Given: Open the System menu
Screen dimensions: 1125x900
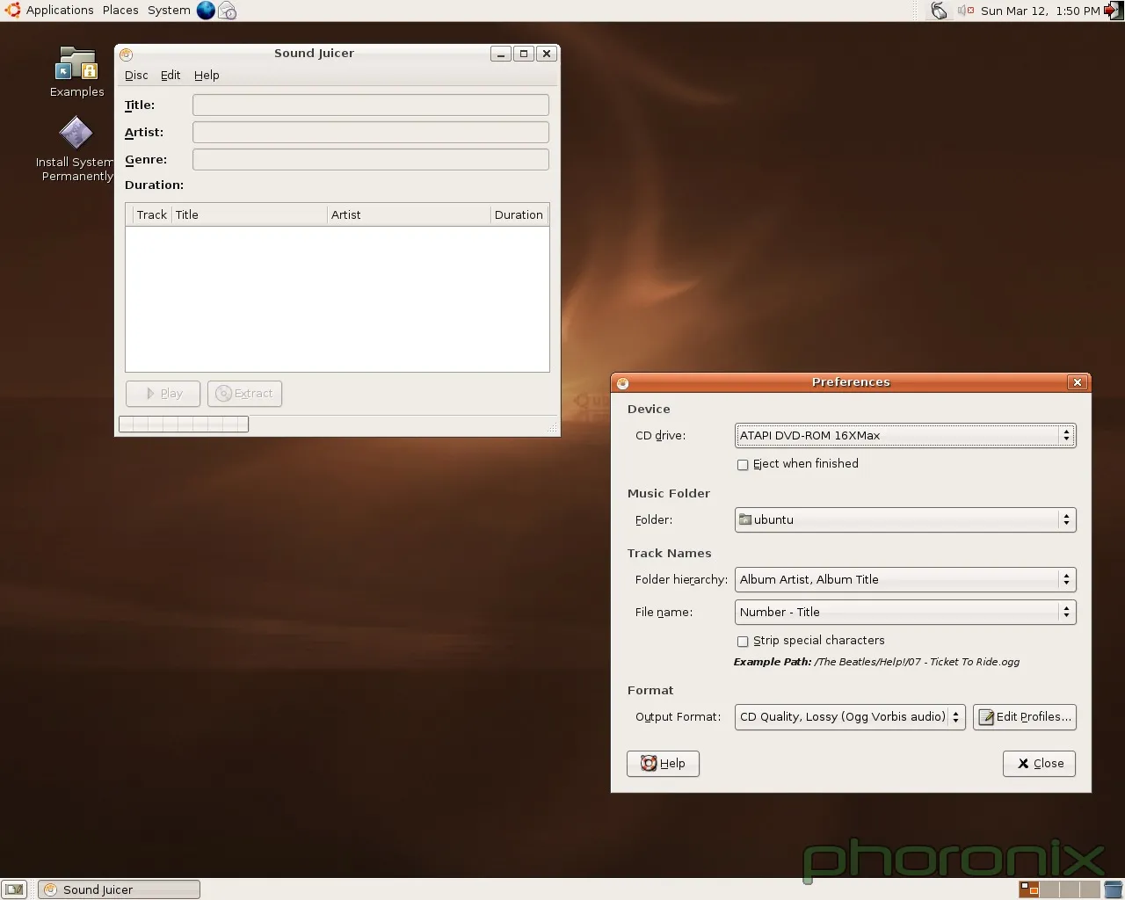Looking at the screenshot, I should pyautogui.click(x=169, y=11).
